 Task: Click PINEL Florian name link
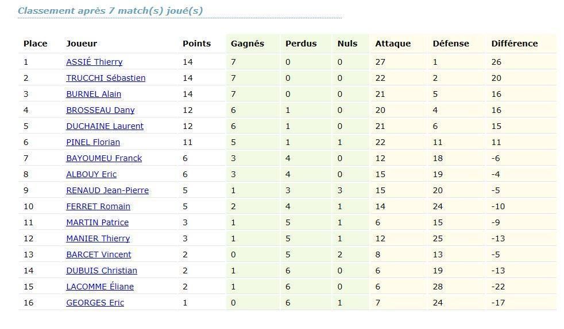(93, 143)
